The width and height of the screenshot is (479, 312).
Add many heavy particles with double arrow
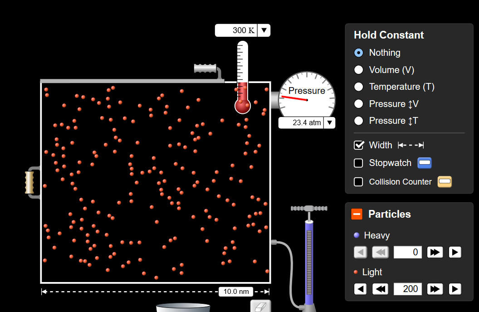(x=435, y=252)
